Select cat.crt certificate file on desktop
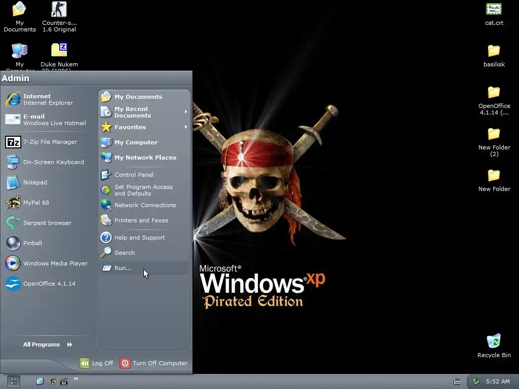 point(494,14)
